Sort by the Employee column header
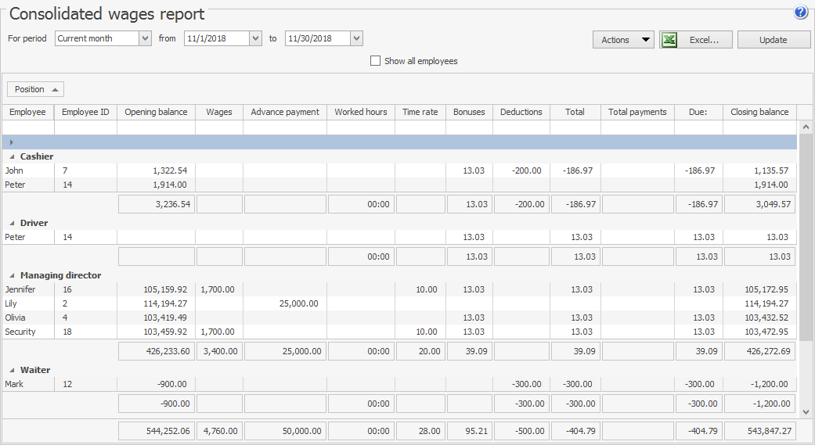The width and height of the screenshot is (815, 445). (27, 112)
